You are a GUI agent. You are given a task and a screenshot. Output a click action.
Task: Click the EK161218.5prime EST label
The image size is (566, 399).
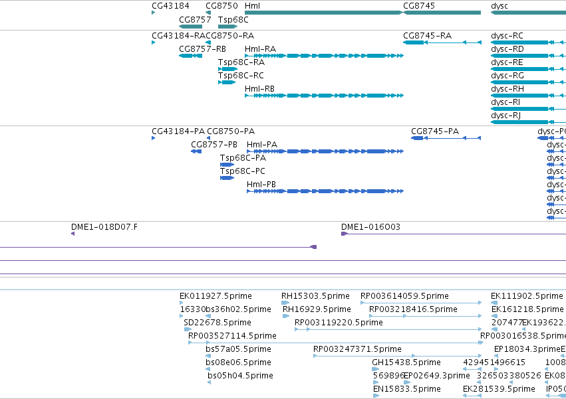527,309
